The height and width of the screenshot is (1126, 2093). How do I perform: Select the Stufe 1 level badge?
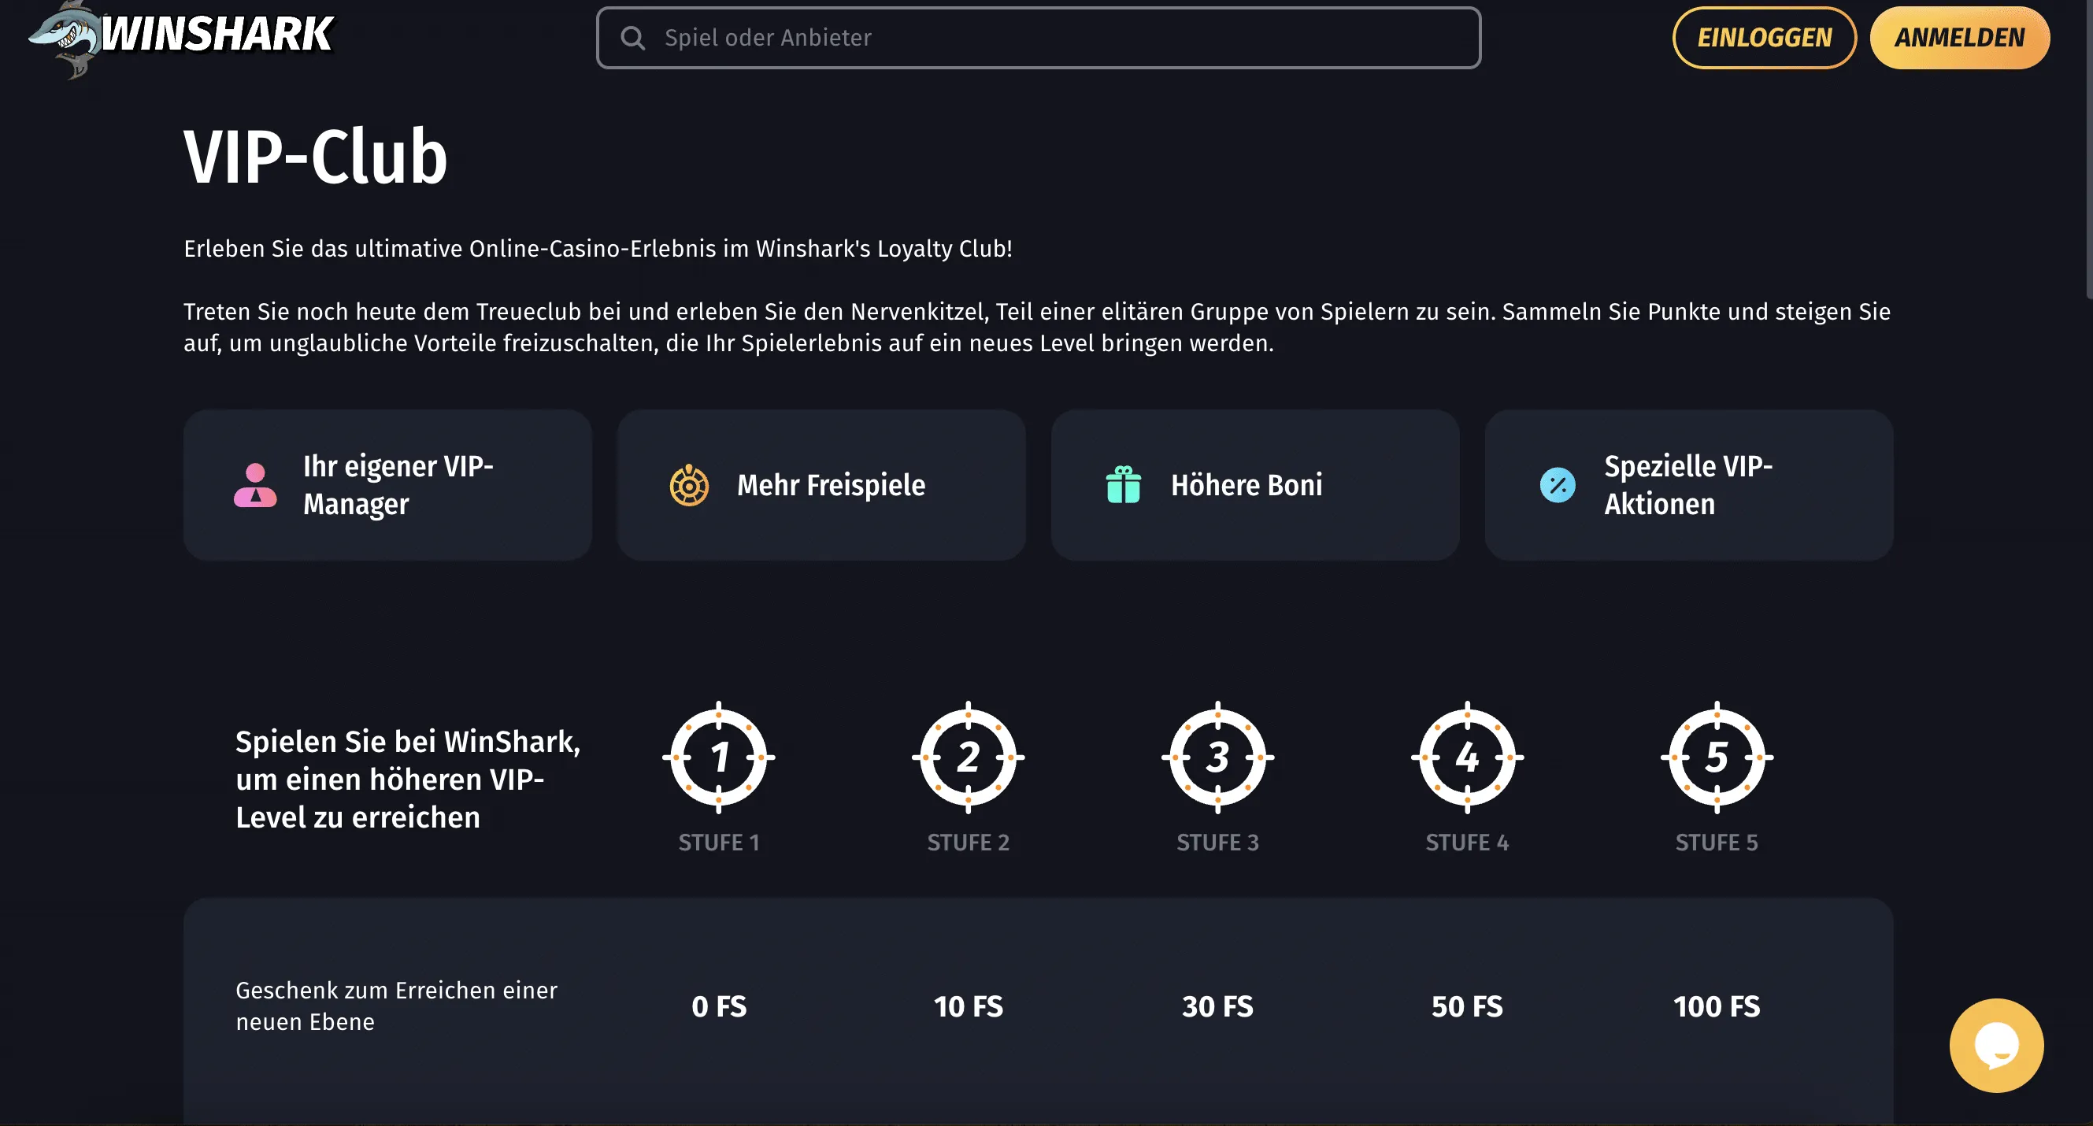[718, 757]
